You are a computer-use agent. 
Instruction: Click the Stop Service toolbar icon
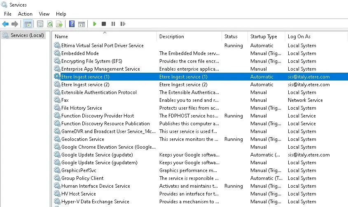(104, 24)
